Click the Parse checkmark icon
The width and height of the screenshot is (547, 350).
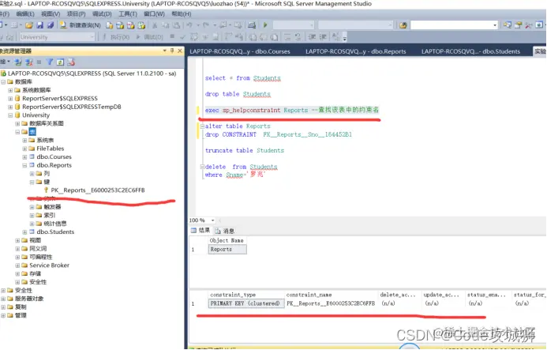[x=183, y=37]
